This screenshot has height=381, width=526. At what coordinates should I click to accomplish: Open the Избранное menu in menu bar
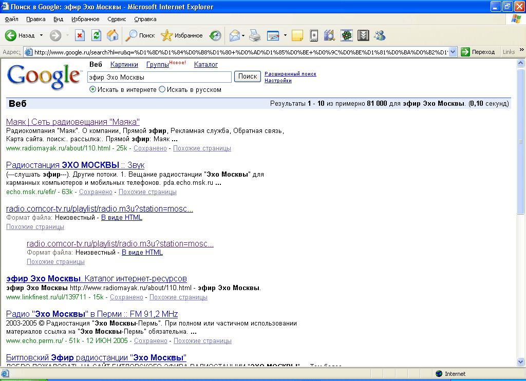click(85, 19)
